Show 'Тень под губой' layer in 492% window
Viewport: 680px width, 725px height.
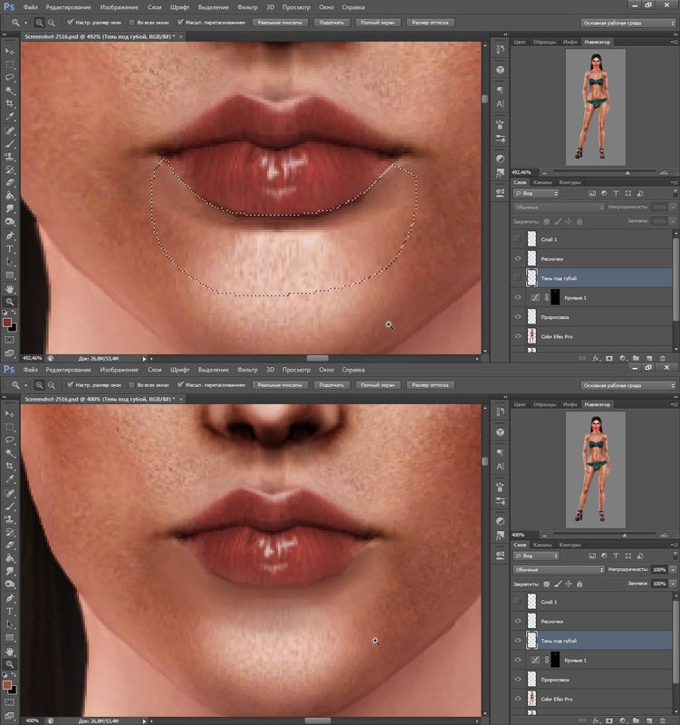pyautogui.click(x=517, y=278)
